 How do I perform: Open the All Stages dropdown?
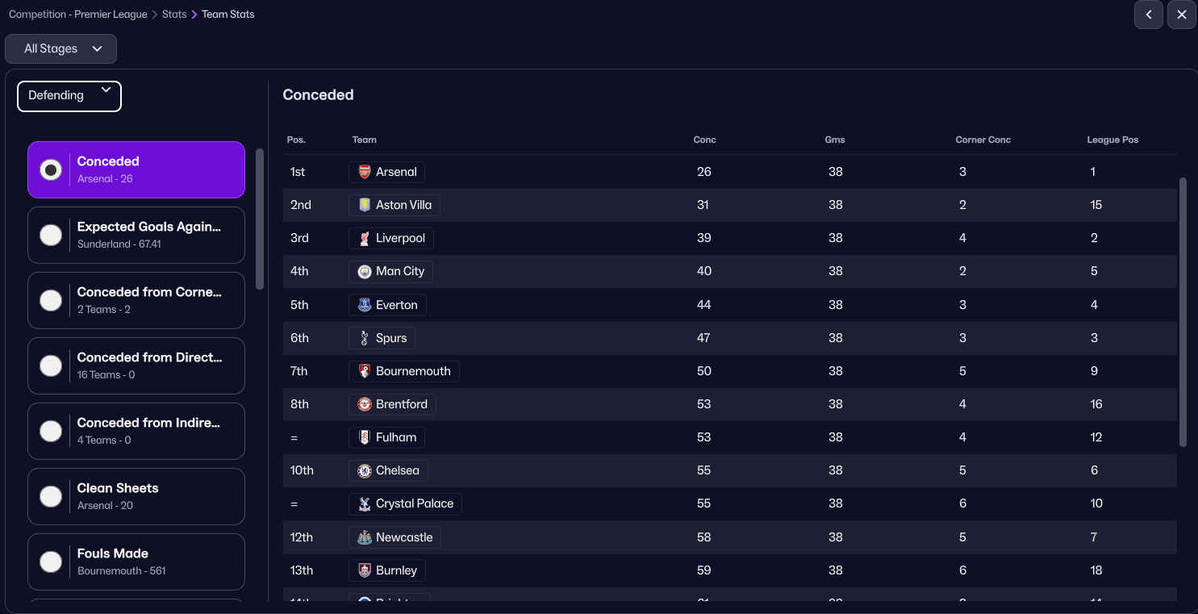(x=61, y=48)
